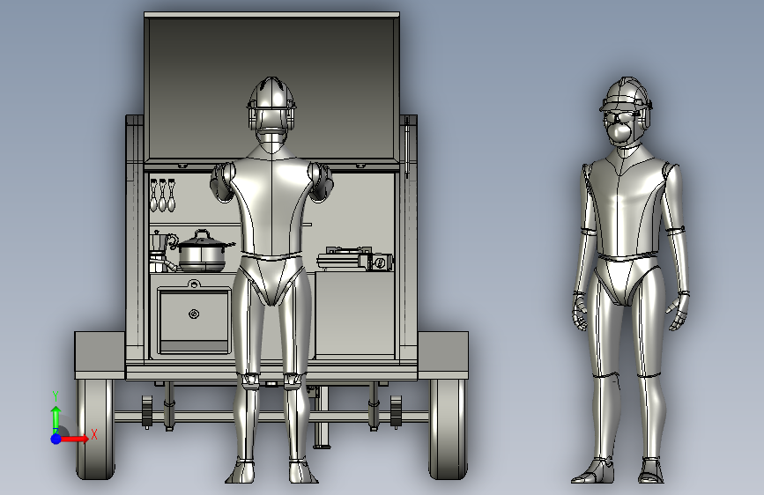Image resolution: width=764 pixels, height=495 pixels.
Task: Select the horizontal axle bar under trailer
Action: tap(271, 417)
